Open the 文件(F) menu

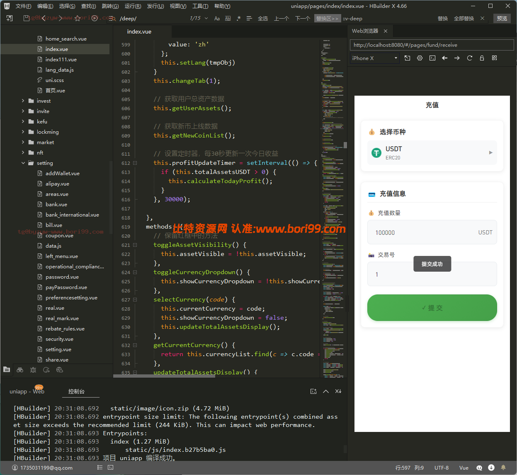coord(23,6)
